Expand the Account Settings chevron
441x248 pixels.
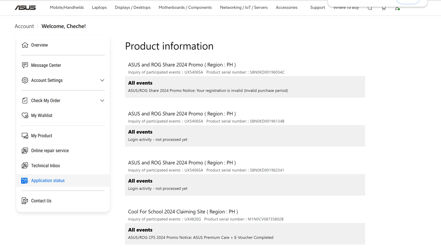[x=102, y=80]
